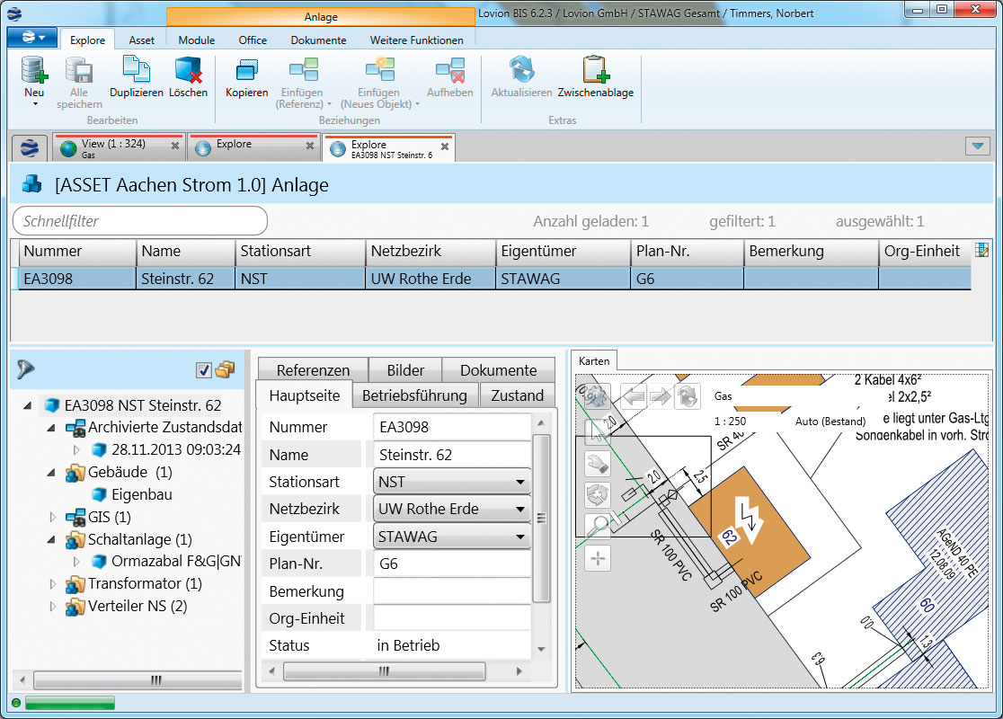The width and height of the screenshot is (1003, 719).
Task: Click the orange station symbol on the map
Action: (x=750, y=531)
